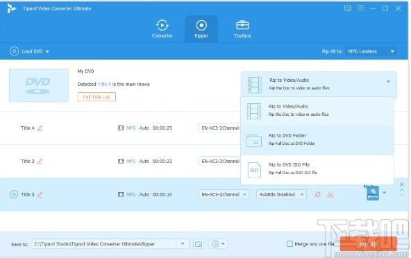Click the MPG format label for Title 4

[x=131, y=128]
